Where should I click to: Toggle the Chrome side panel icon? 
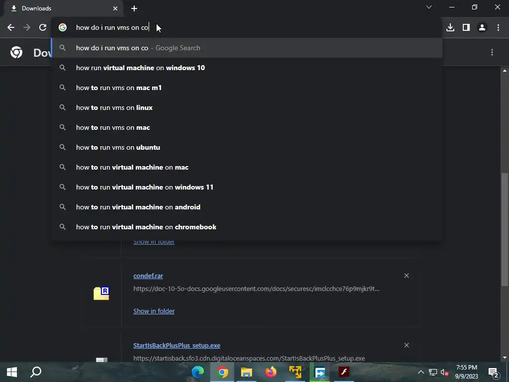pyautogui.click(x=466, y=28)
